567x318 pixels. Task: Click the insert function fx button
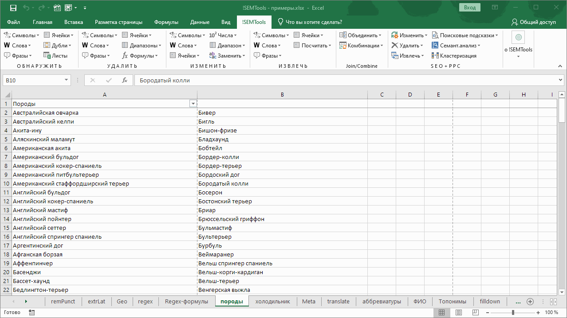pos(125,81)
